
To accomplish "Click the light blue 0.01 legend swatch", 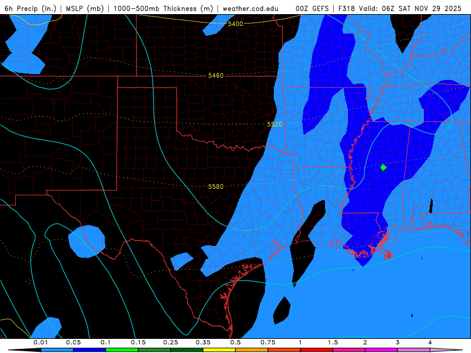I will point(57,350).
